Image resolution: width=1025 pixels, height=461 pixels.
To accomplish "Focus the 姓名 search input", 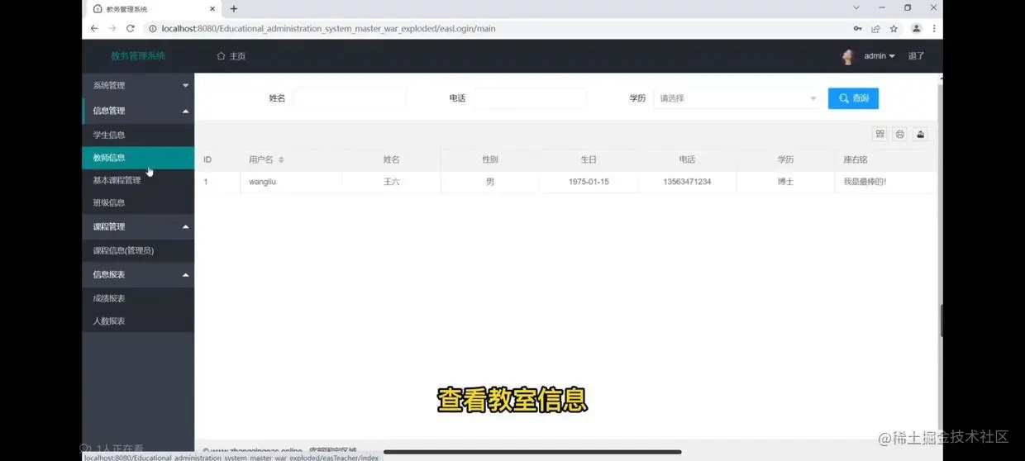I will click(x=350, y=98).
